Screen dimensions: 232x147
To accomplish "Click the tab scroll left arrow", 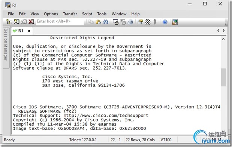I will click(218, 30).
